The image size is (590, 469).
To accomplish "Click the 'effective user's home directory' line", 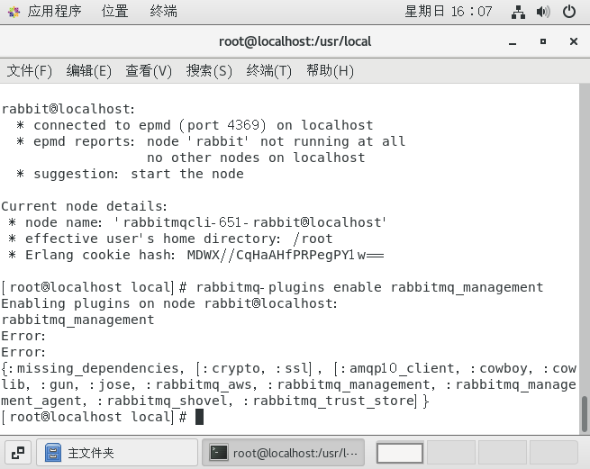I will [178, 239].
